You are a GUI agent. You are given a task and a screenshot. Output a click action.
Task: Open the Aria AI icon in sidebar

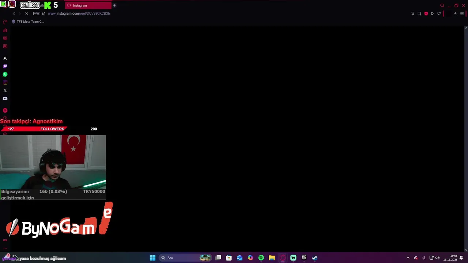pos(5,58)
